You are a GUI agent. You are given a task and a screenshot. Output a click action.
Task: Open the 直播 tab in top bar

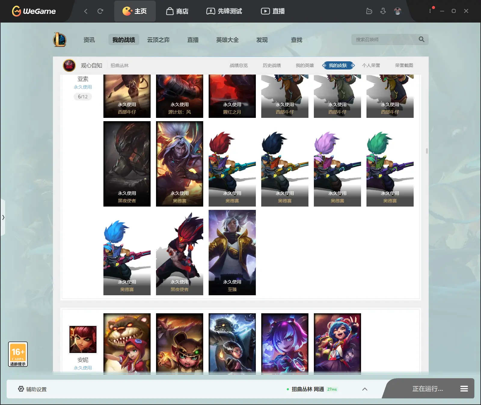(x=273, y=11)
